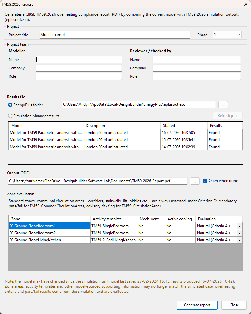Viewport: 251px width, 314px height.
Task: Click the Zone column header
Action: 49,219
